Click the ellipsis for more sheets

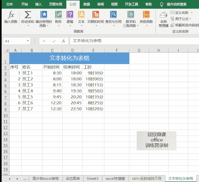pyautogui.click(x=25, y=179)
